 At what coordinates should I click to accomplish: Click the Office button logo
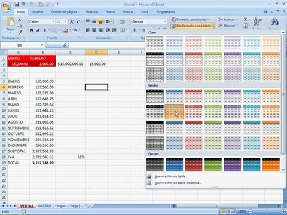coord(7,7)
